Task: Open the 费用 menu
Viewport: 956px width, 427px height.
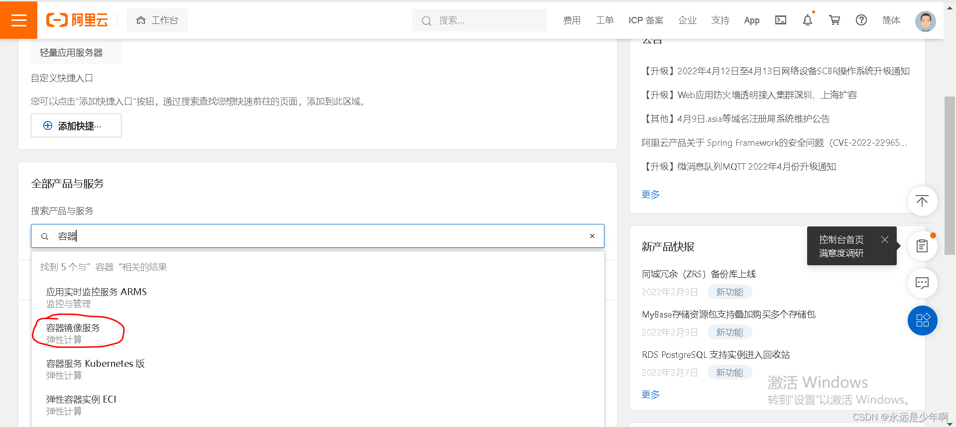Action: coord(572,20)
